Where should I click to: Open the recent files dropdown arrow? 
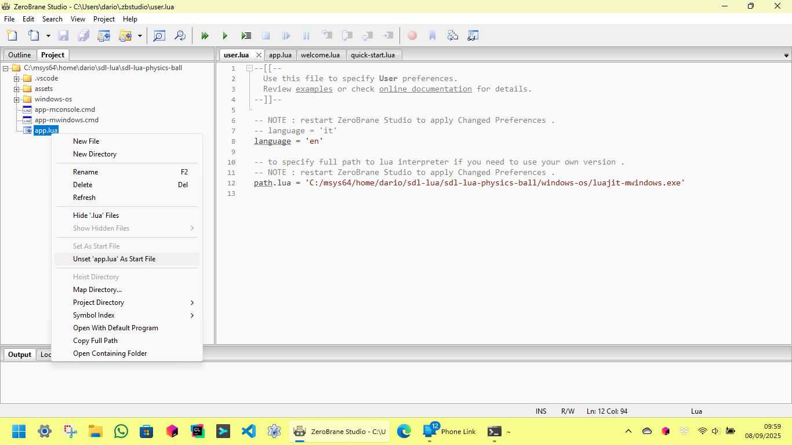(x=48, y=36)
